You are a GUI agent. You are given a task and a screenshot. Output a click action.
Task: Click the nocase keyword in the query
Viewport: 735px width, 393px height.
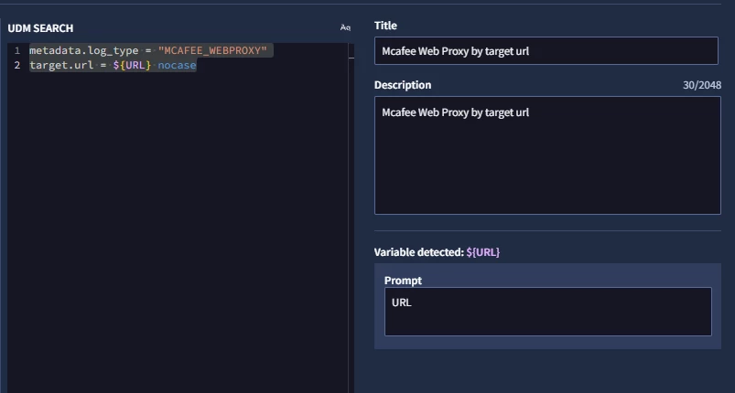(177, 65)
